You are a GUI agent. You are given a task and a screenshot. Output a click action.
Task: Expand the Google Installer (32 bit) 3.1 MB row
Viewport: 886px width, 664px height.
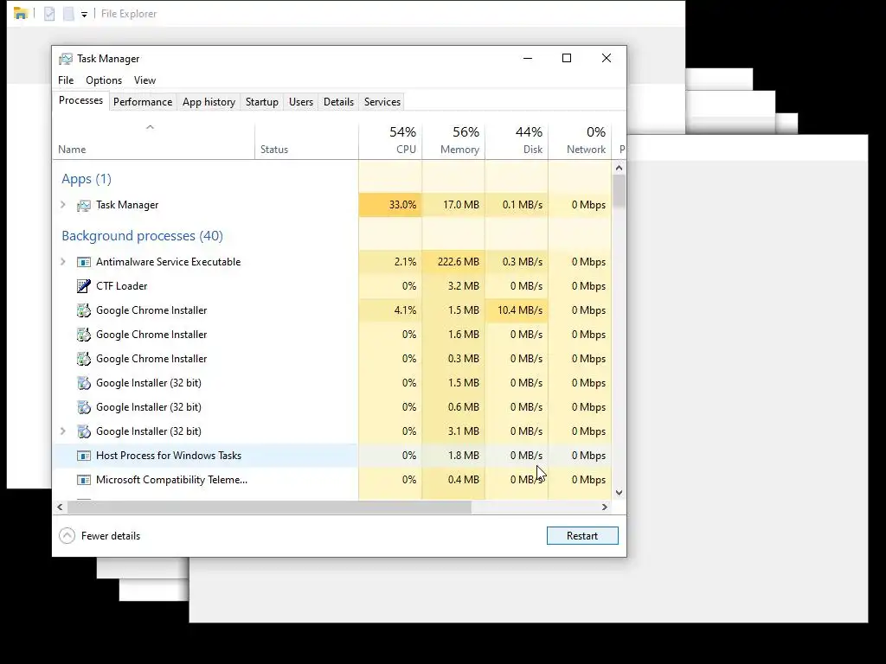(63, 431)
